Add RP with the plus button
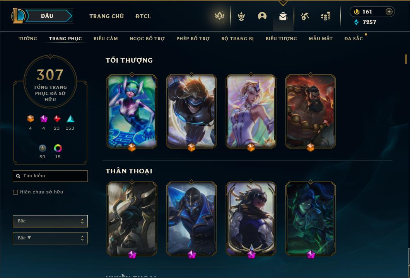 (389, 12)
